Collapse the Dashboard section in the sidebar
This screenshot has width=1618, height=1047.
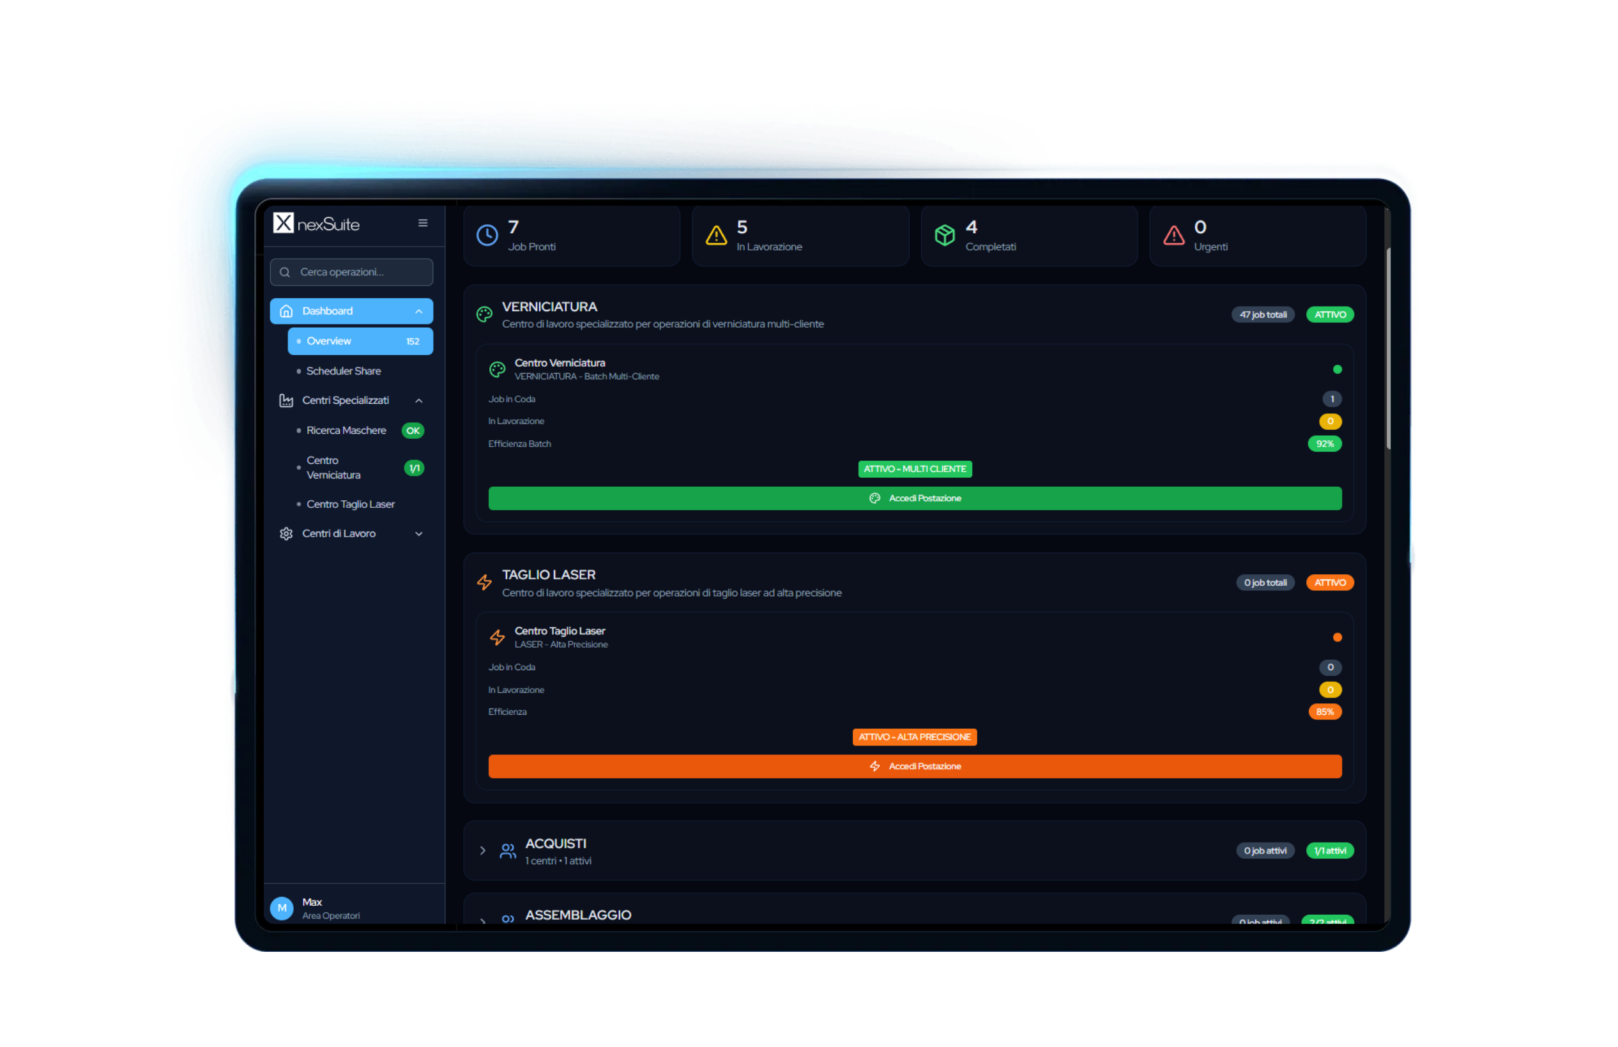point(419,310)
